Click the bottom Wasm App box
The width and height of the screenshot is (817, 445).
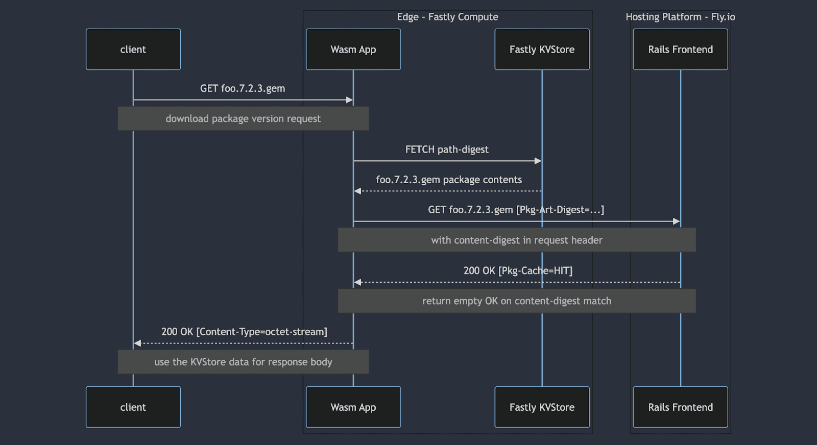pyautogui.click(x=353, y=407)
